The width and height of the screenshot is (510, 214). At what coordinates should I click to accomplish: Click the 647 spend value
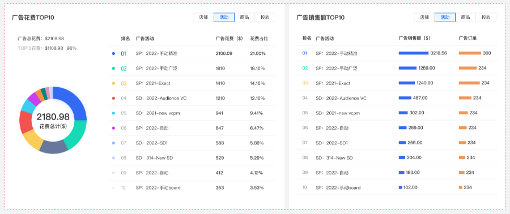[x=219, y=128]
